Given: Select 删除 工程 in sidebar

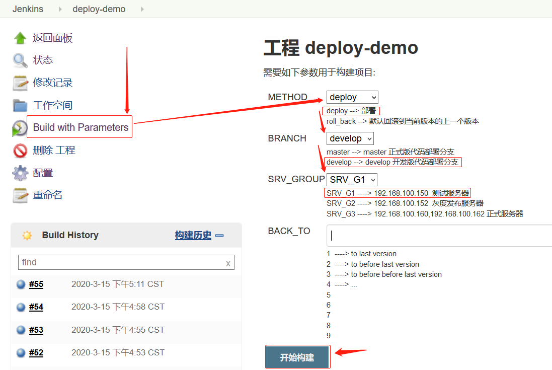Looking at the screenshot, I should coord(54,151).
